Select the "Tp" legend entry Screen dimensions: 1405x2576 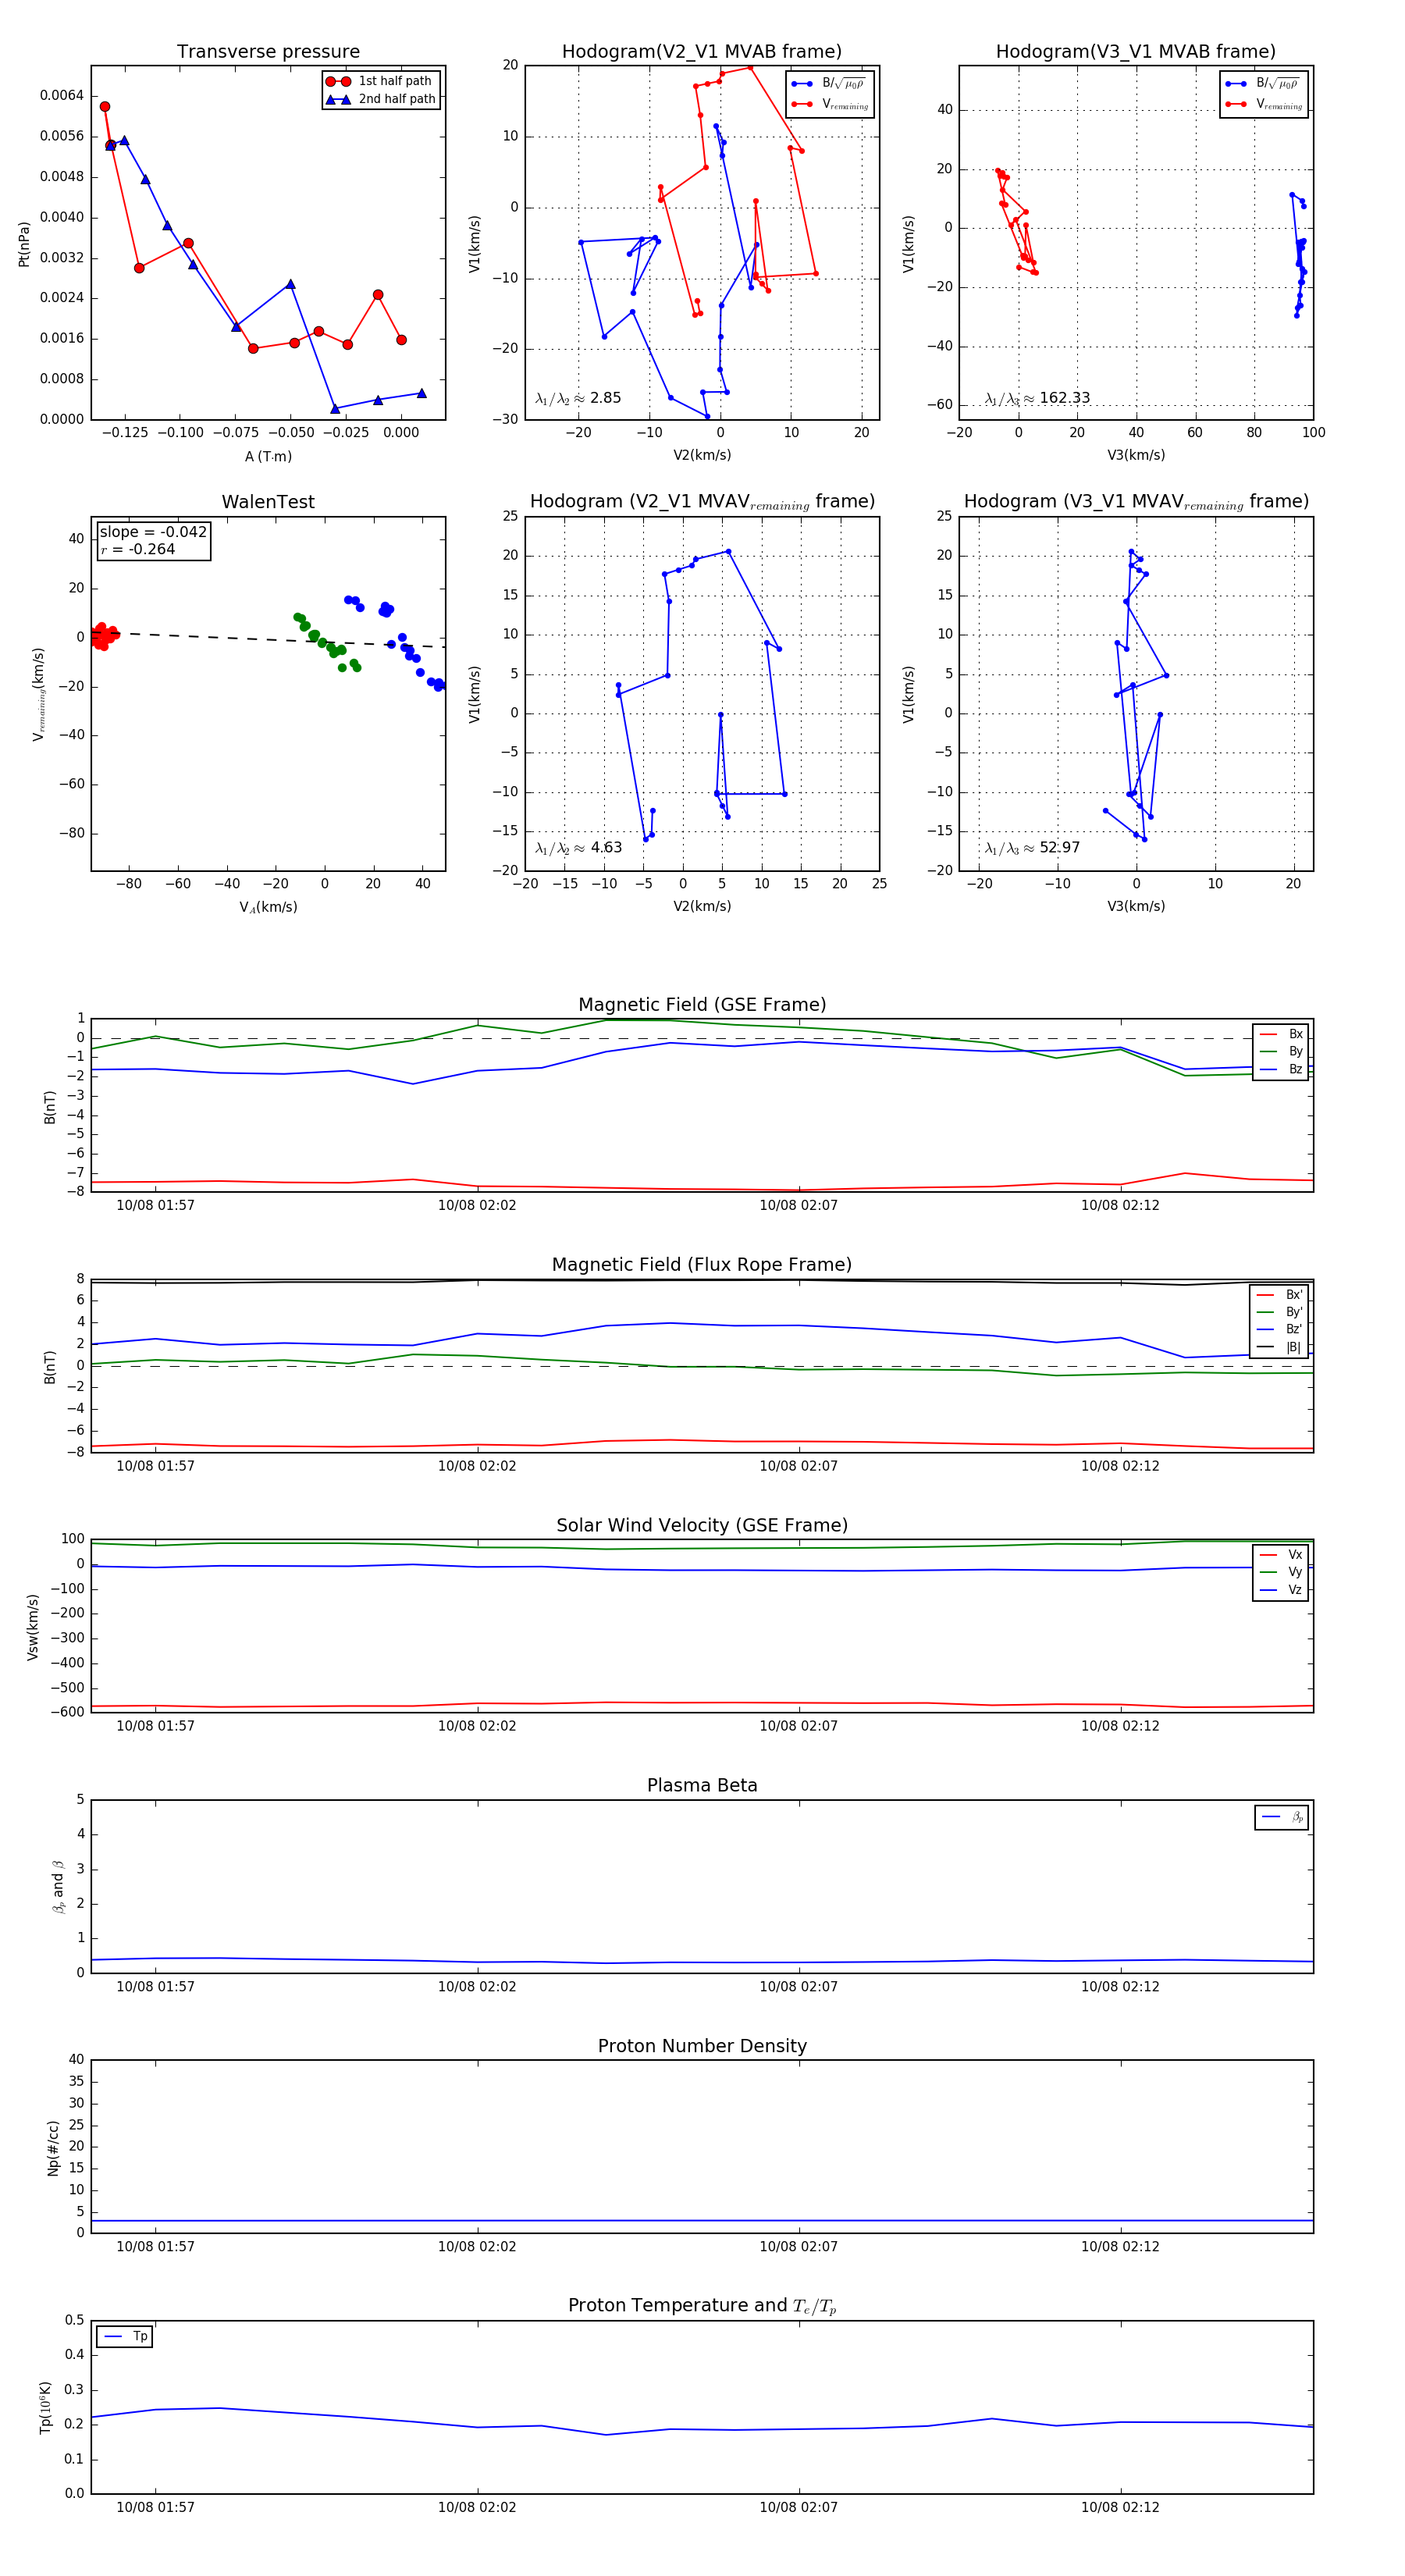coord(125,2336)
